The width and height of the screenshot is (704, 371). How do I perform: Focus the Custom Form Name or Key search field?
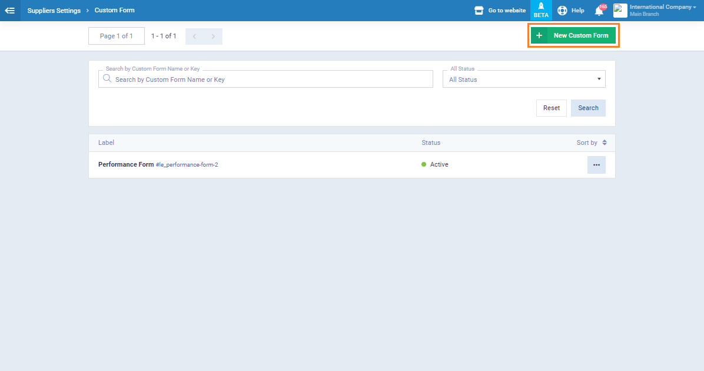pos(271,79)
